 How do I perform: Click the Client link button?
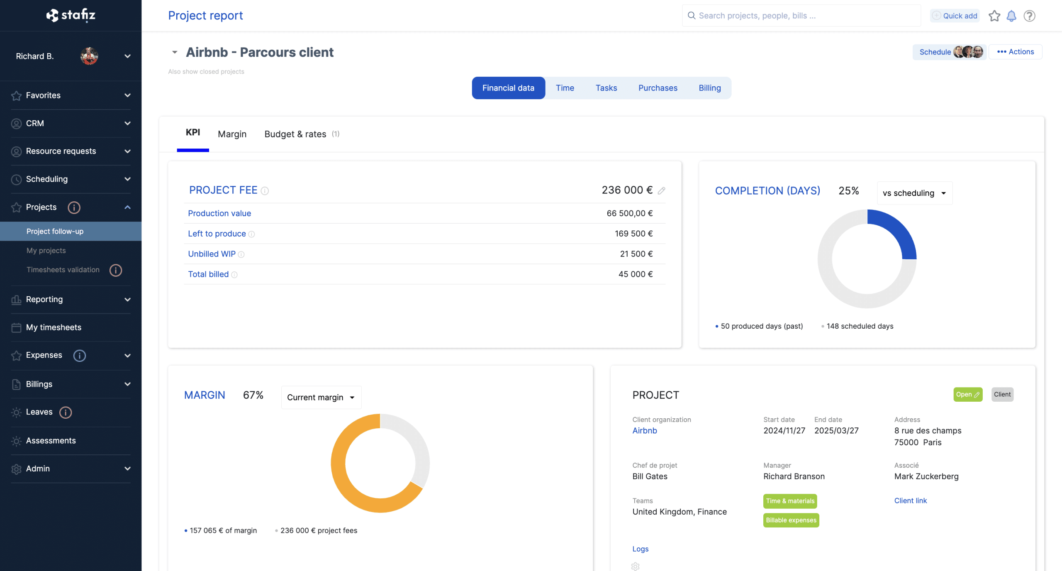pos(911,500)
